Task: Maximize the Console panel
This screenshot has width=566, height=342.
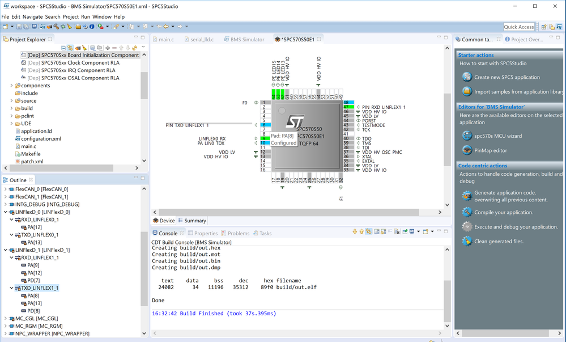Action: (446, 231)
